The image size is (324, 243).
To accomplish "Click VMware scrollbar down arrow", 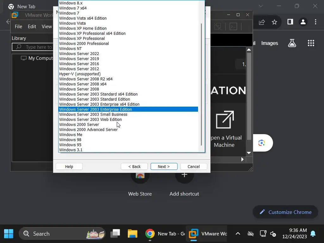I will click(x=249, y=153).
